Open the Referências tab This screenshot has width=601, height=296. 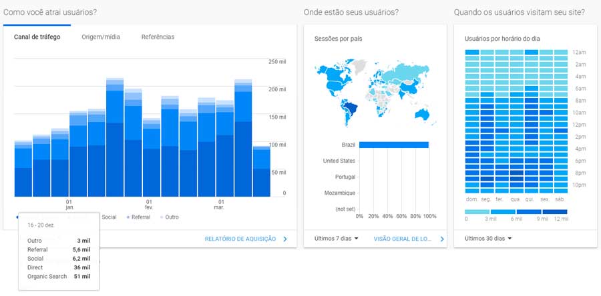tap(158, 37)
